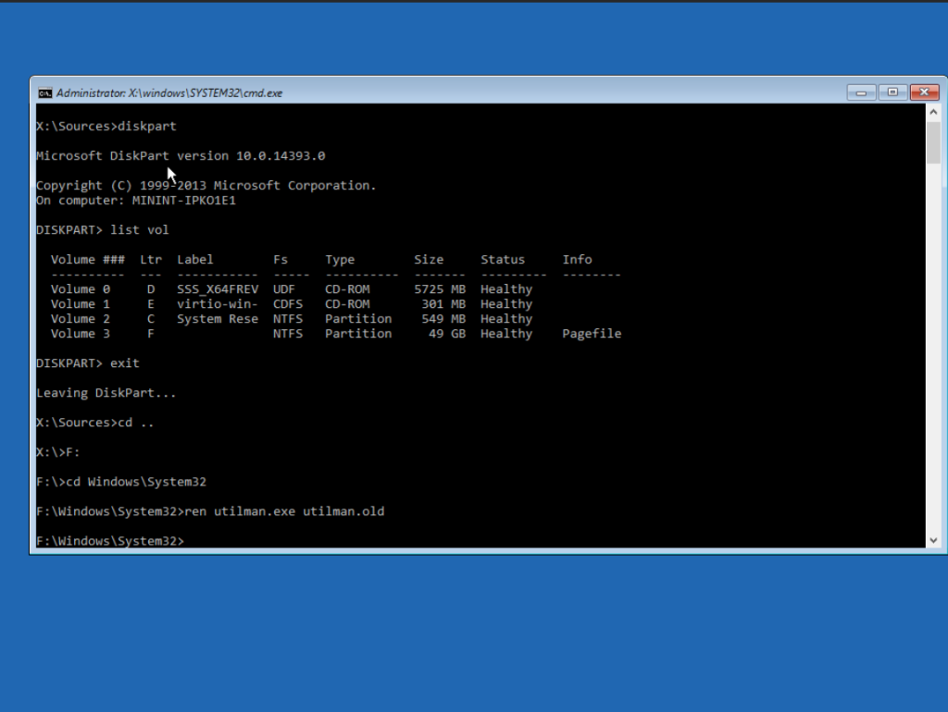The width and height of the screenshot is (948, 712).
Task: Click 'On computer: MININT-IPKO1E1' line
Action: [136, 201]
